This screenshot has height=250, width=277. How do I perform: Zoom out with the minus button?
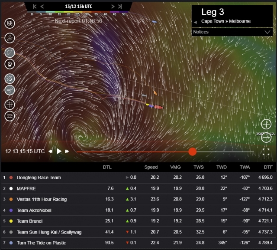pyautogui.click(x=266, y=138)
